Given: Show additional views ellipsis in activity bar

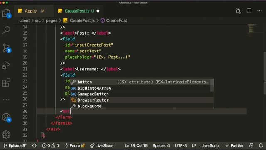Looking at the screenshot, I should (6, 100).
